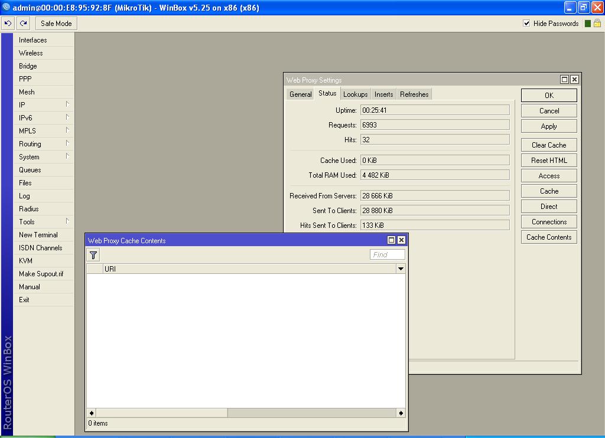This screenshot has width=605, height=438.
Task: Launch New Terminal
Action: 43,235
